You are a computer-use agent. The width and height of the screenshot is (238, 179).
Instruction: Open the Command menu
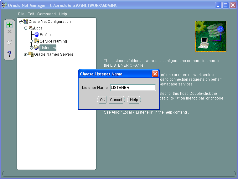pyautogui.click(x=46, y=14)
